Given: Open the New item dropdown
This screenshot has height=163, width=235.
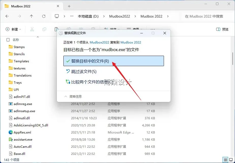Looking at the screenshot, I should click(13, 29).
